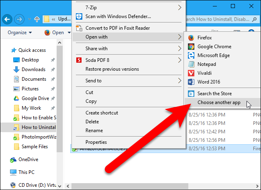This screenshot has width=261, height=190.
Task: Open Downloads folder in sidebar
Action: coord(29,69)
